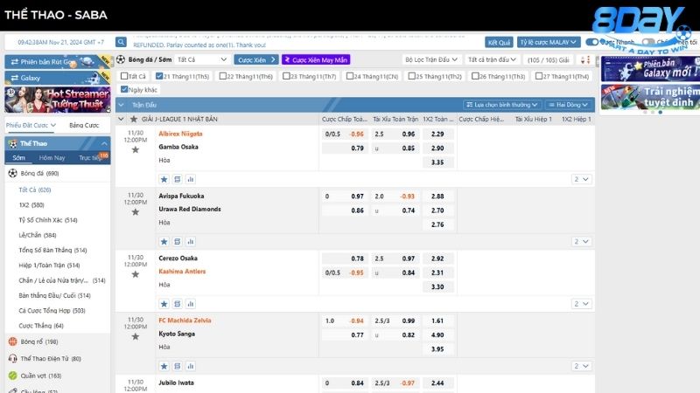Open the Lựa chọn bình thường dropdown

point(501,105)
